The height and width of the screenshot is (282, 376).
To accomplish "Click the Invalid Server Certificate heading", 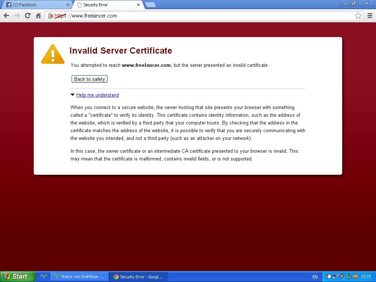I will (121, 51).
